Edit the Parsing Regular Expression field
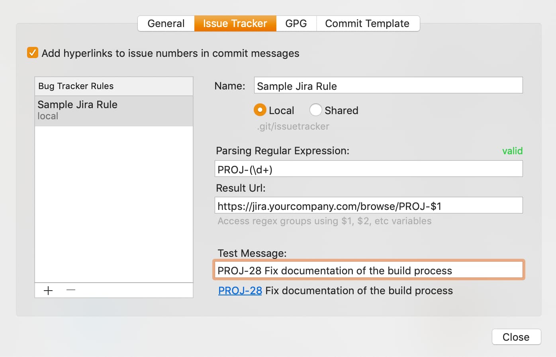The image size is (556, 357). (x=368, y=169)
